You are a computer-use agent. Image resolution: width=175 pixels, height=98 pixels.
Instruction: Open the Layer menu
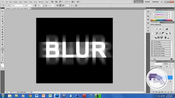[x=21, y=2]
